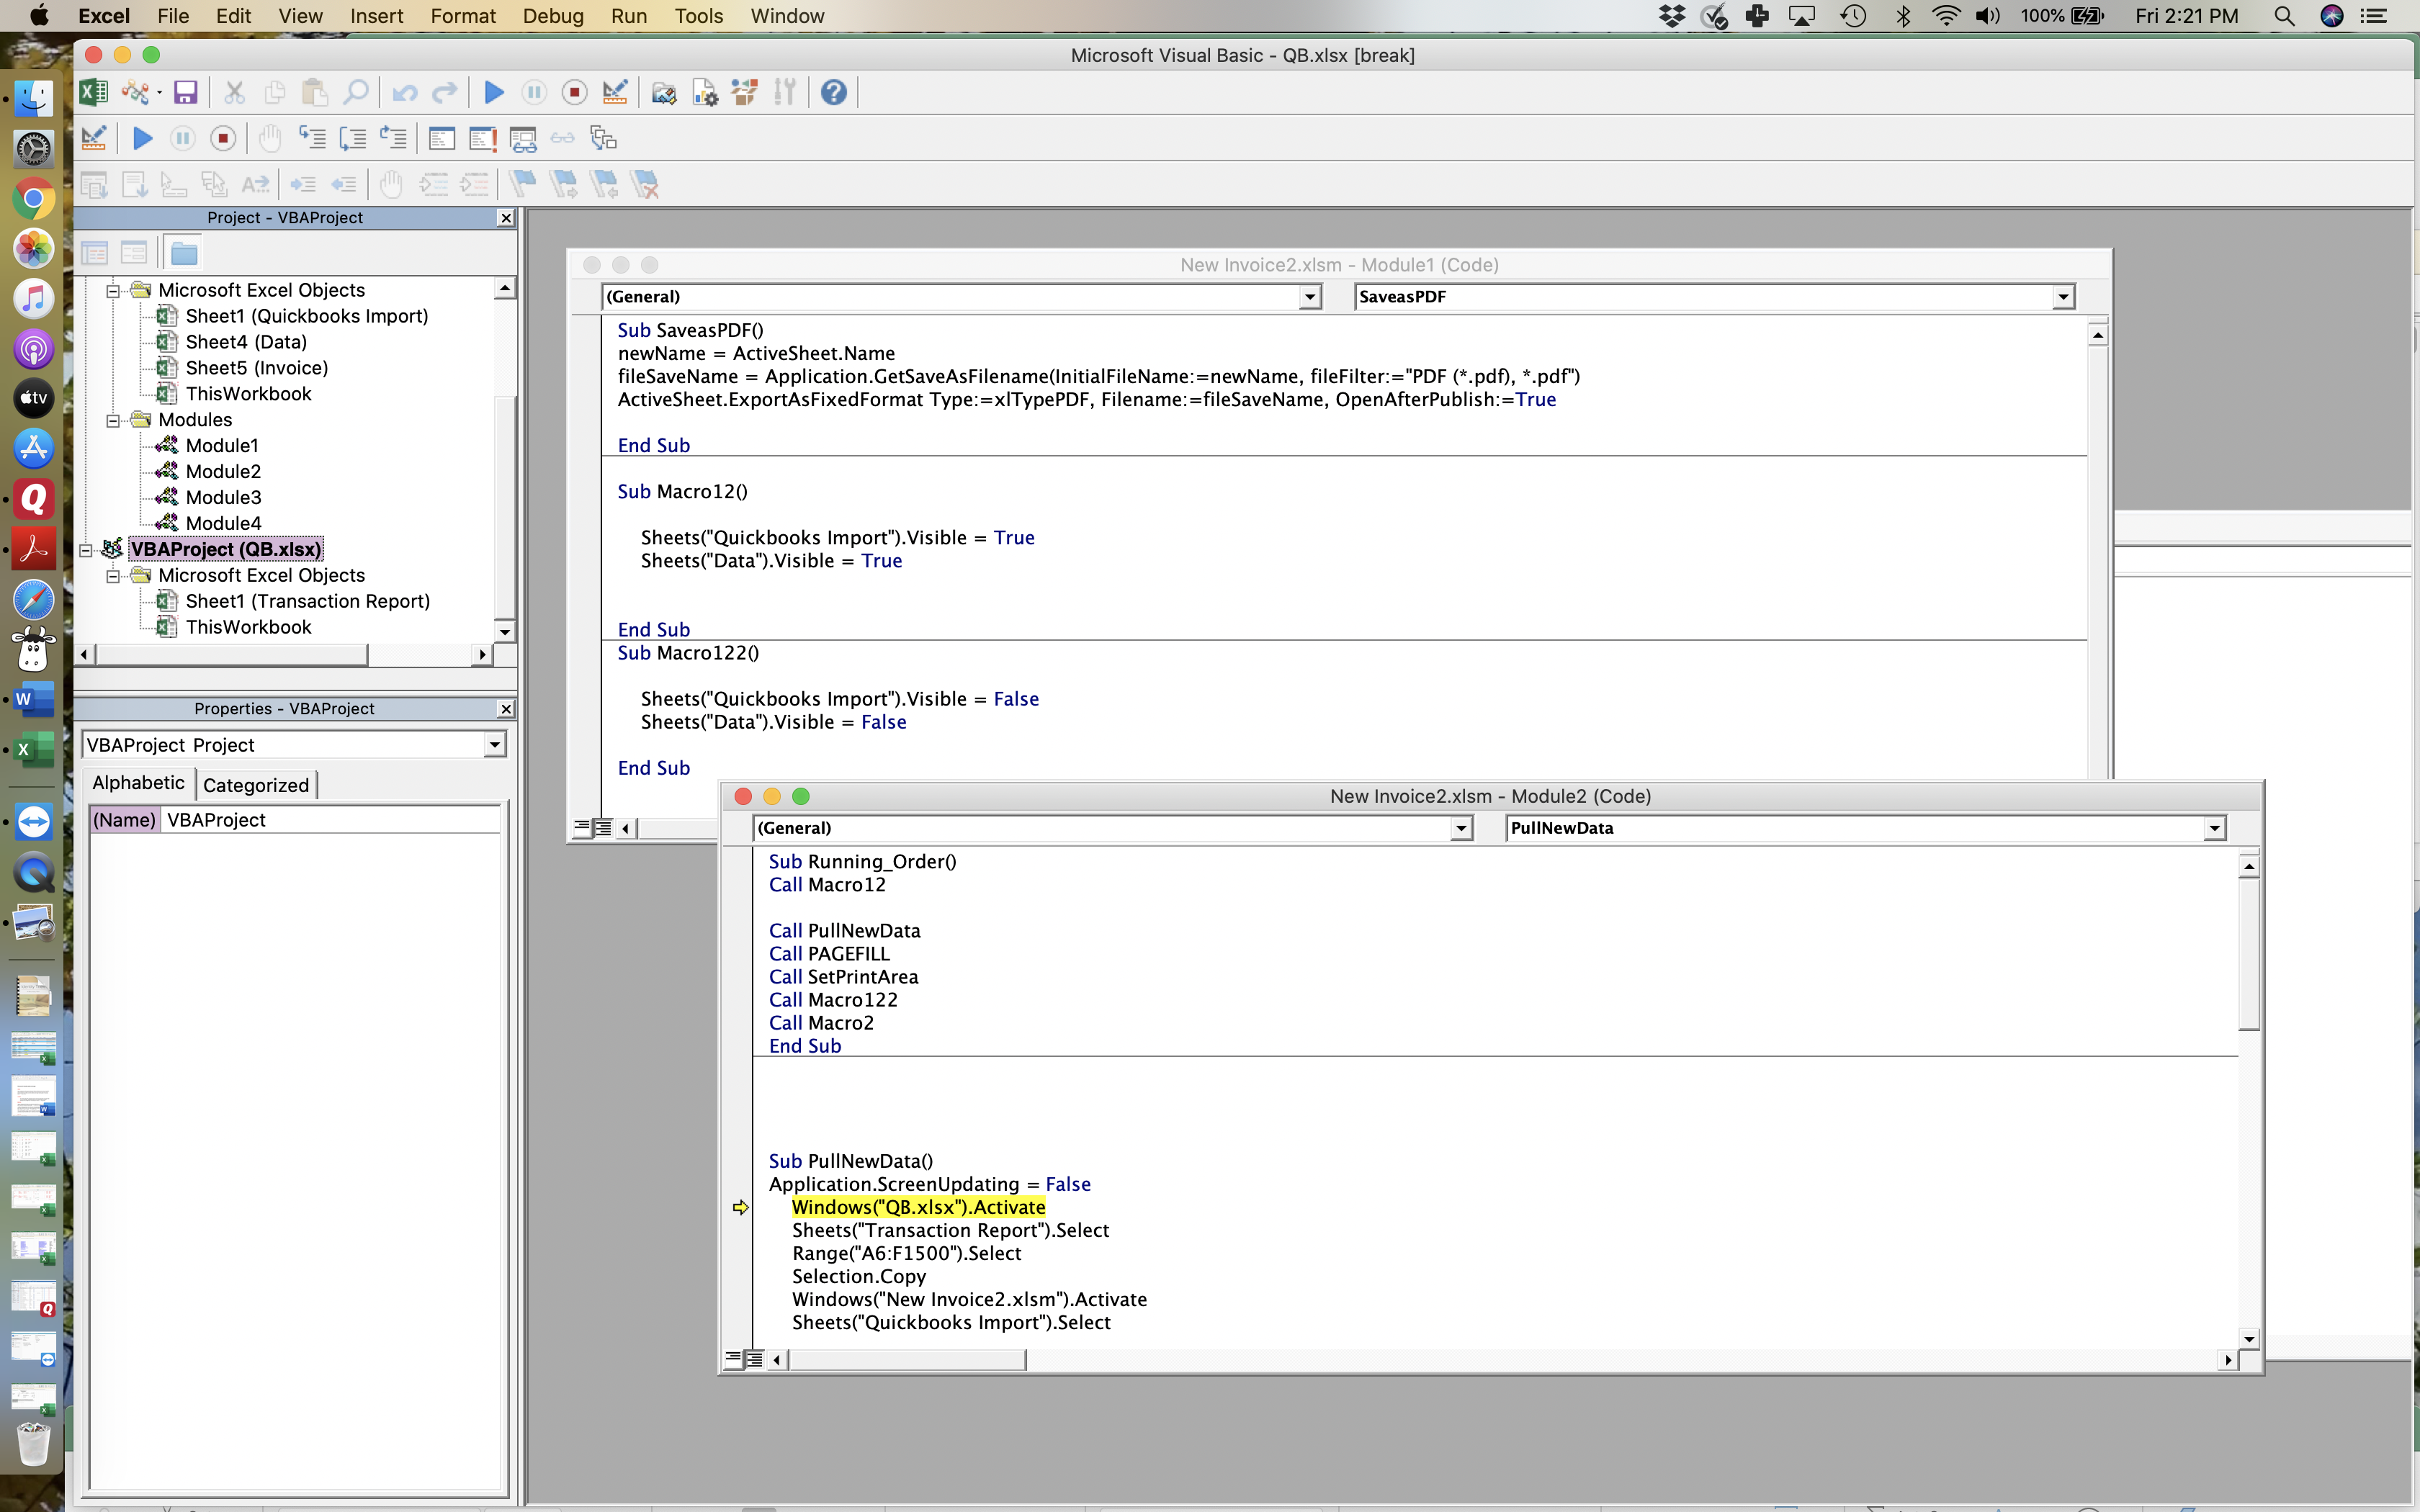Screen dimensions: 2420x1512
Task: Click the Reset stop button in the Standard toolbar
Action: tap(574, 92)
